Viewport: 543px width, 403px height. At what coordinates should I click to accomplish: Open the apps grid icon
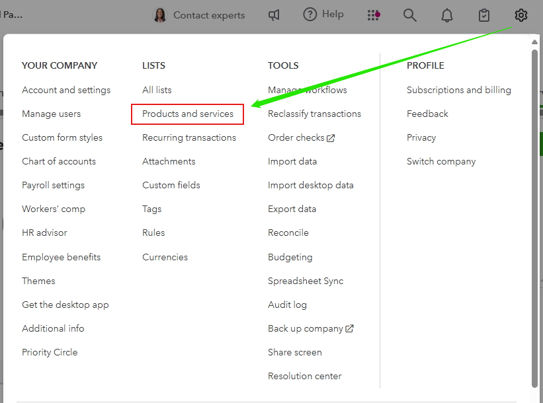pos(373,15)
